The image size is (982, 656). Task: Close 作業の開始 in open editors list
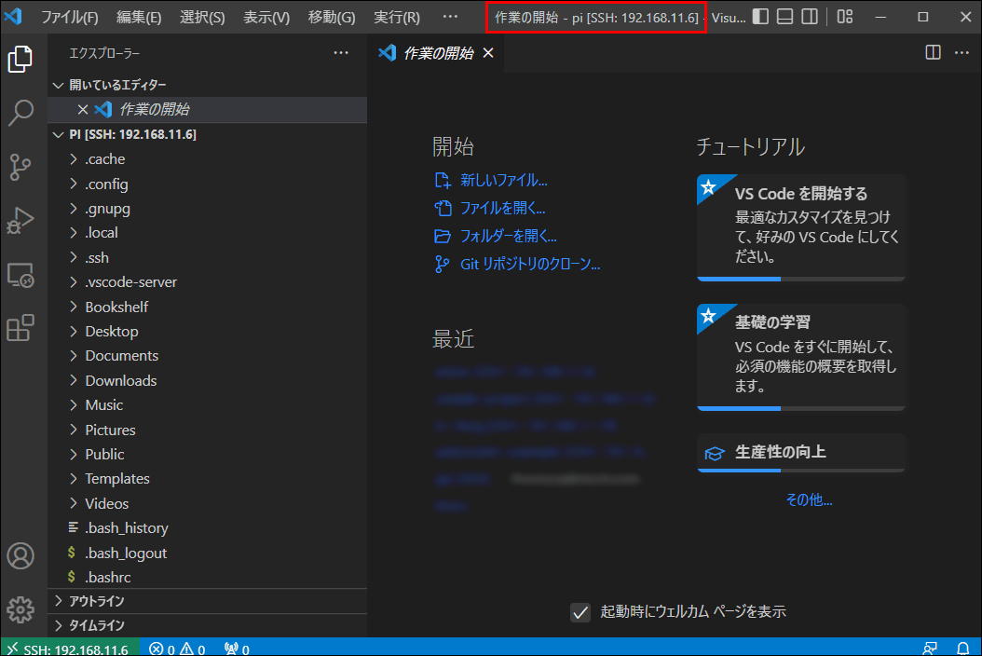[x=83, y=110]
